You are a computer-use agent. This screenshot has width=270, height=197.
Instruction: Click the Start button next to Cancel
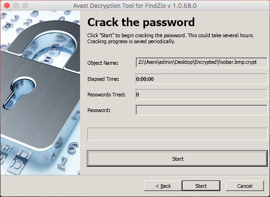point(201,186)
